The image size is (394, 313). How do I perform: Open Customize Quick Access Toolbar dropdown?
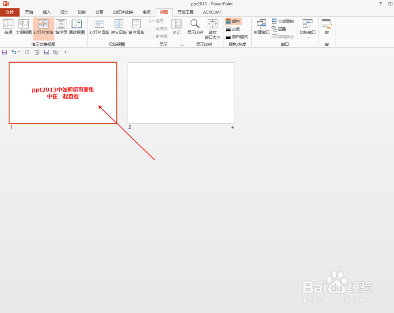click(65, 52)
